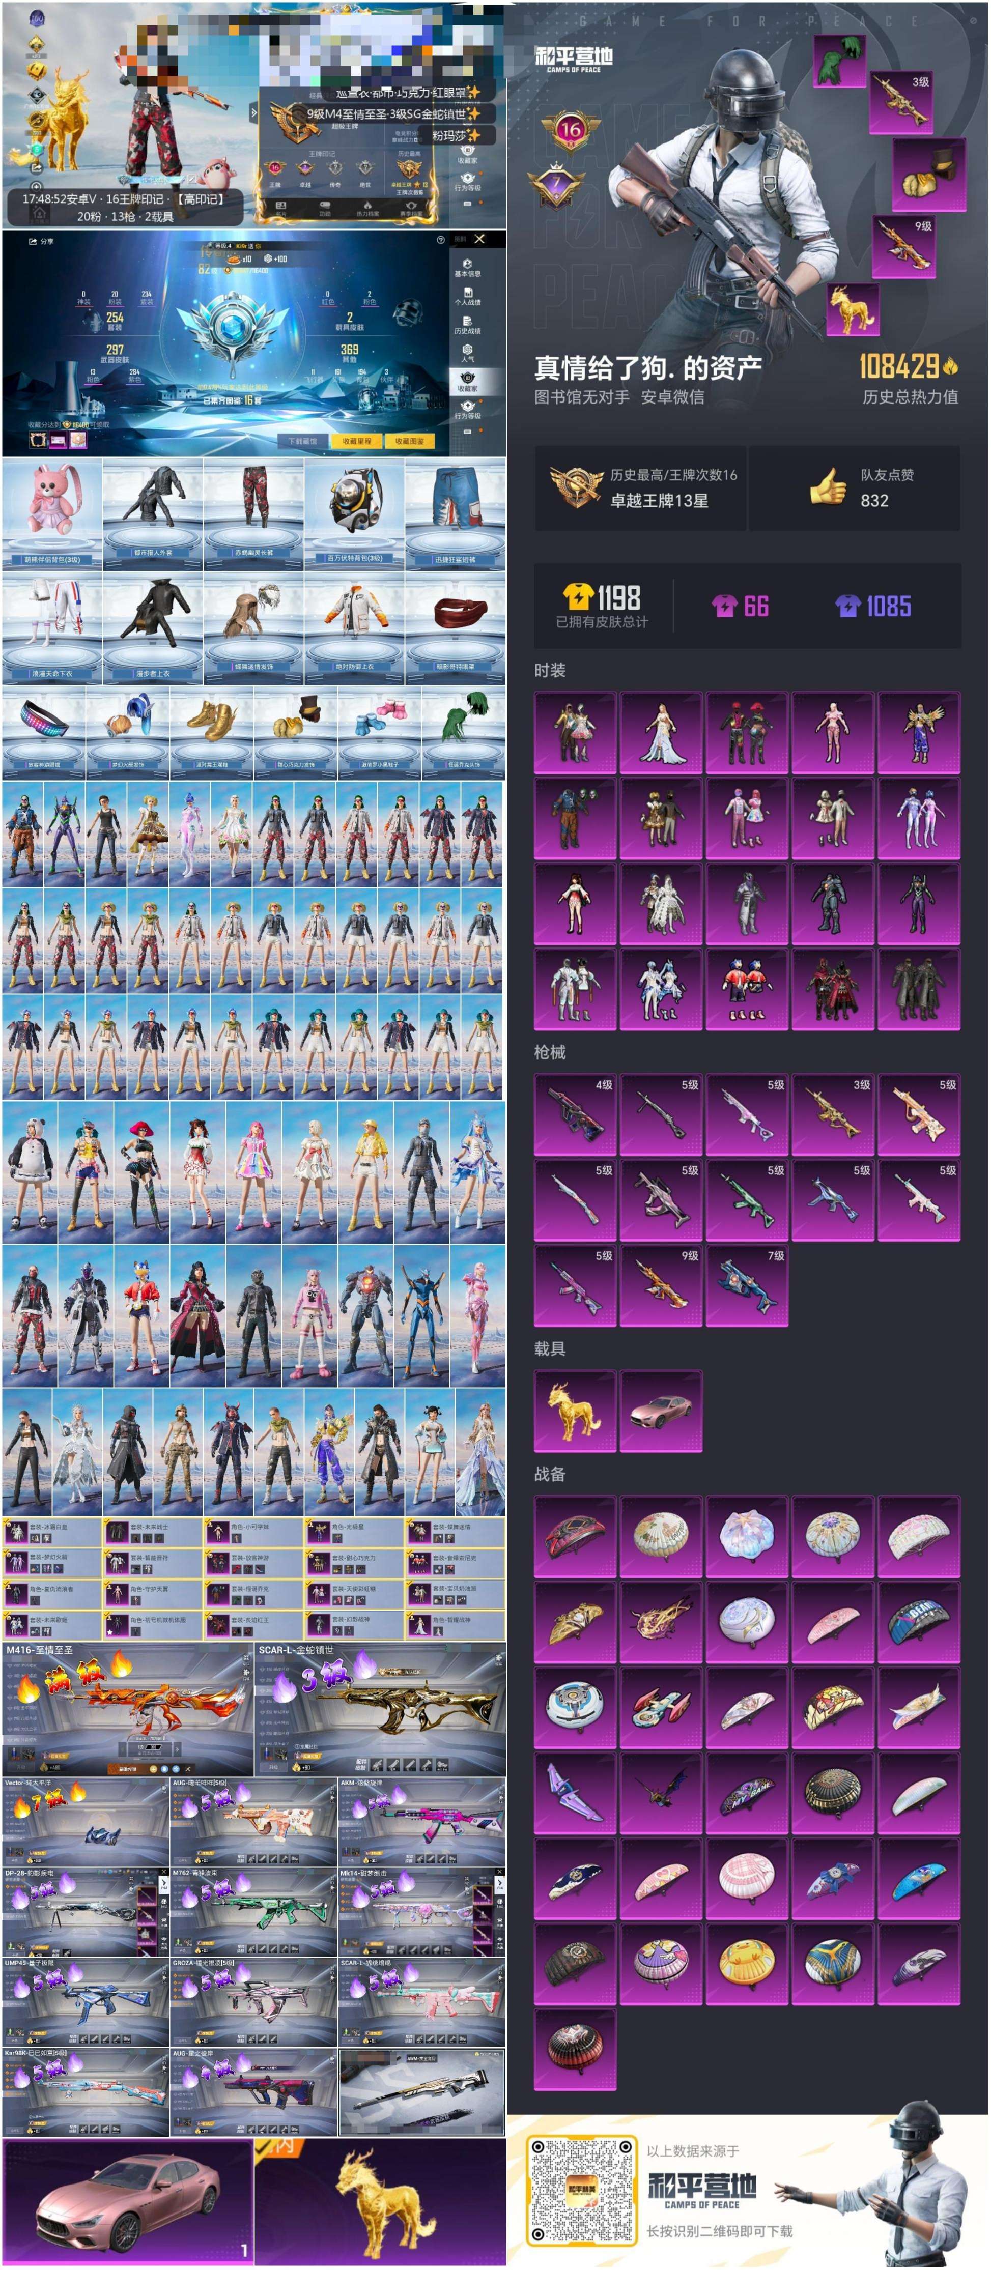Select the 漫步者上衣 black coat item

[153, 629]
